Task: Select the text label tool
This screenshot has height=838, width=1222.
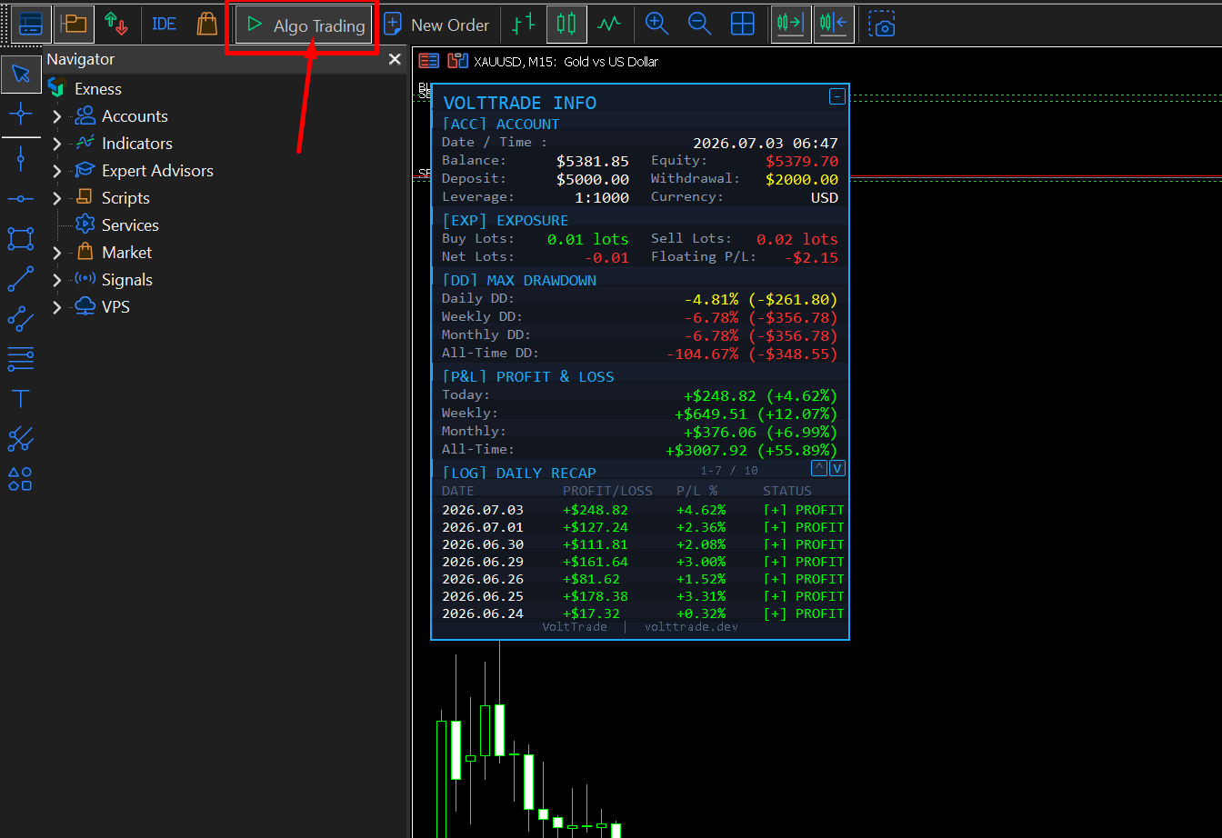Action: (21, 399)
